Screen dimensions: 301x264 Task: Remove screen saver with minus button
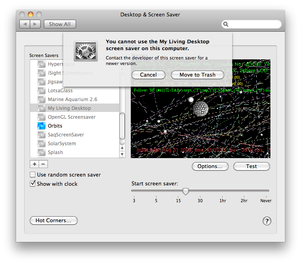click(x=43, y=164)
